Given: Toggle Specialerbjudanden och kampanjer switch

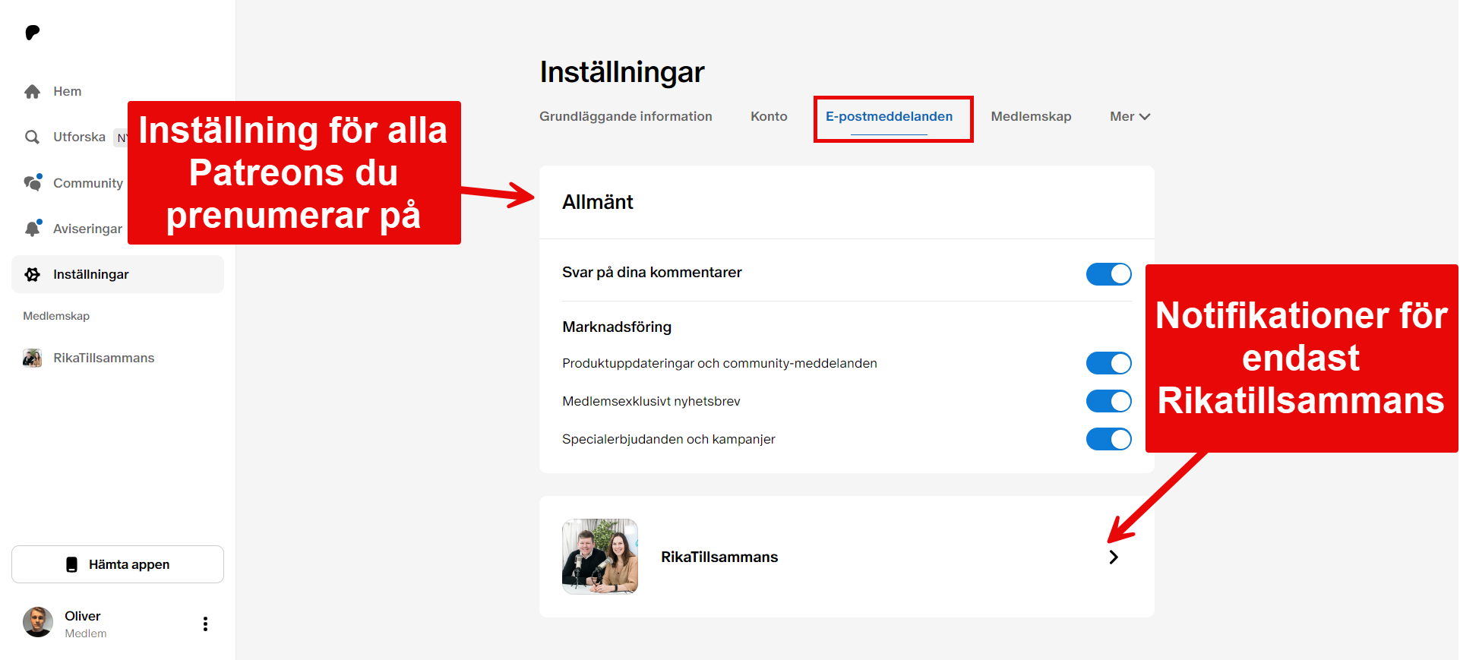Looking at the screenshot, I should [x=1108, y=439].
